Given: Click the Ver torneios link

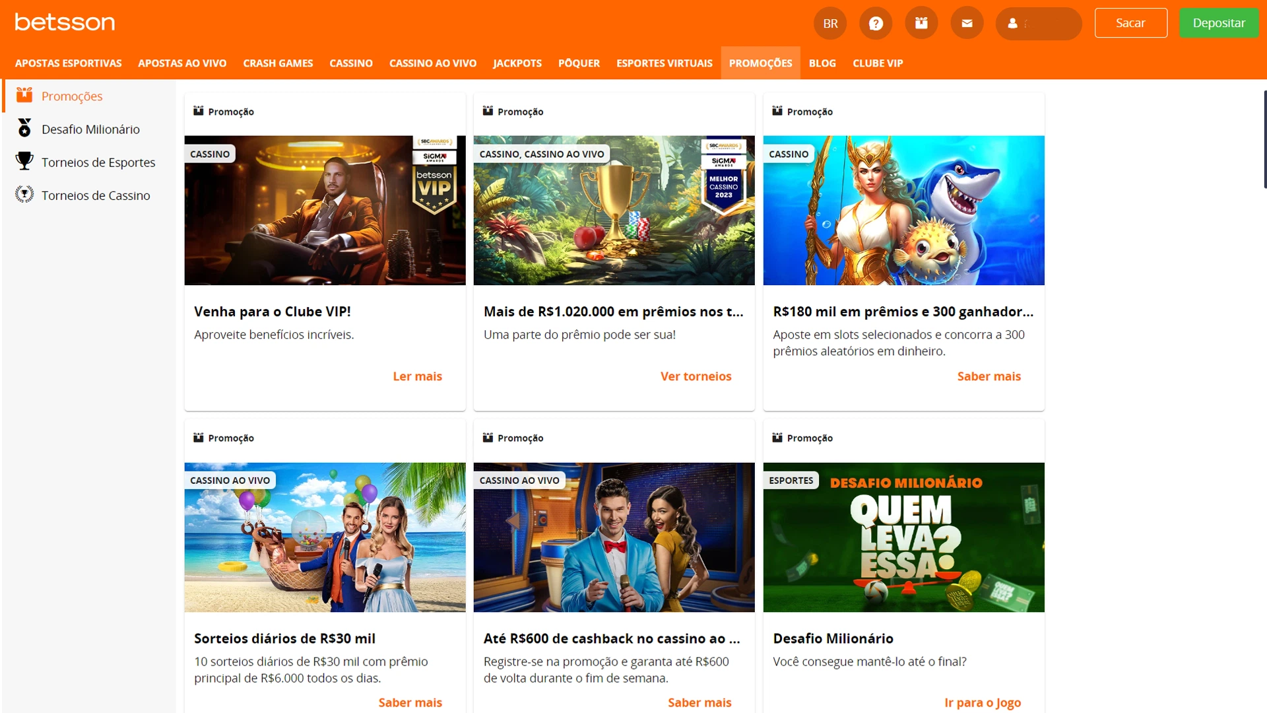Looking at the screenshot, I should 696,376.
